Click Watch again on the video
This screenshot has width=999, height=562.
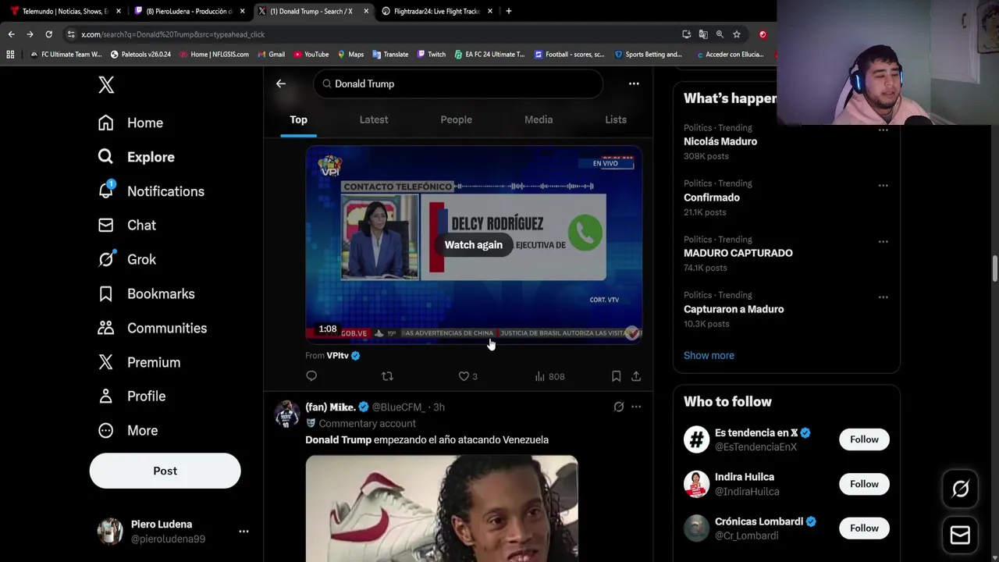tap(474, 245)
